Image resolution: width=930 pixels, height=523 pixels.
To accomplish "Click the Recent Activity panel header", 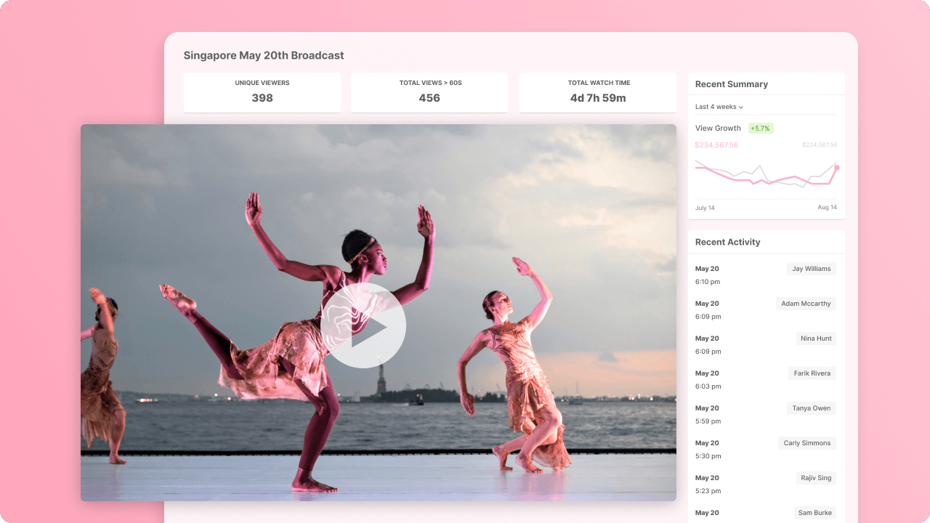I will [727, 242].
